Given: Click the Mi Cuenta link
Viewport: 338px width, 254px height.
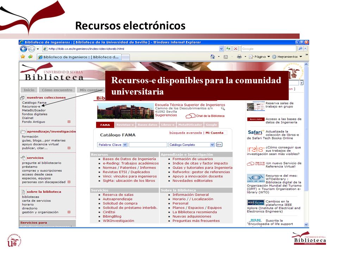Looking at the screenshot, I should click(x=214, y=133).
